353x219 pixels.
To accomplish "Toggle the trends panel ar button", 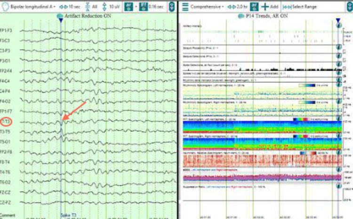I will (x=254, y=7).
